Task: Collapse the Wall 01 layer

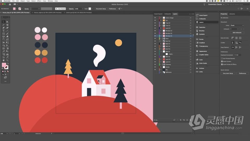Action: (x=161, y=51)
